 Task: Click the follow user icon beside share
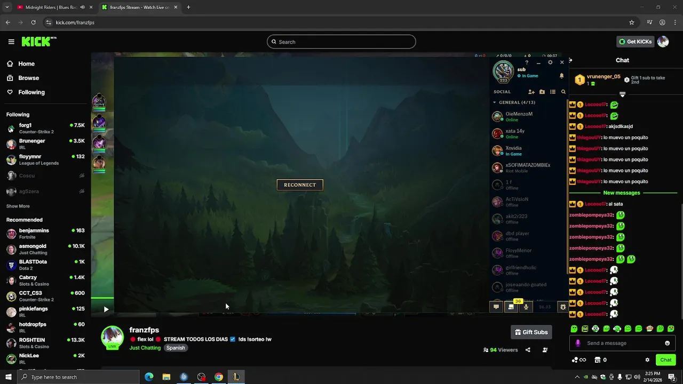[545, 350]
